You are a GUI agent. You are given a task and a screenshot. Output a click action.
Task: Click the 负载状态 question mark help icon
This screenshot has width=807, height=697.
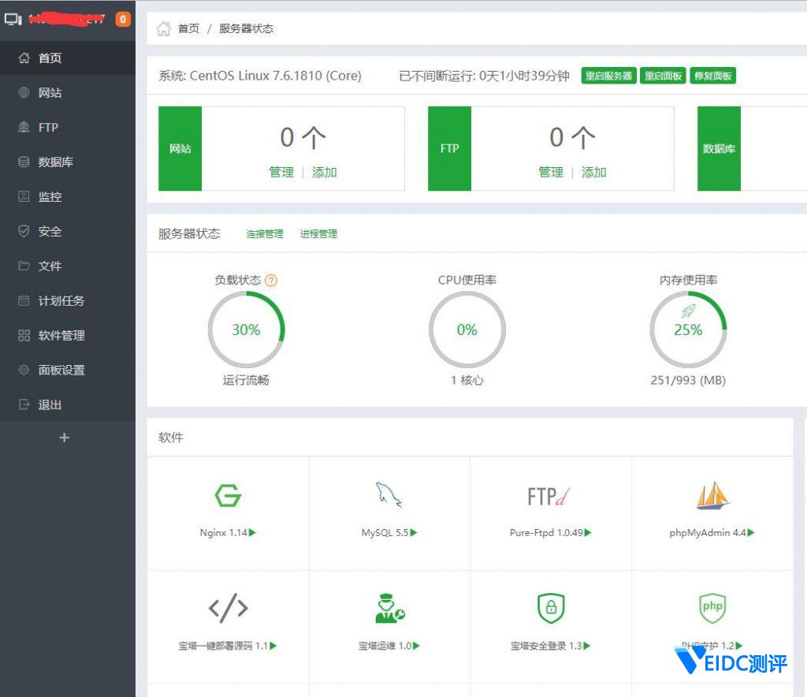click(x=271, y=280)
